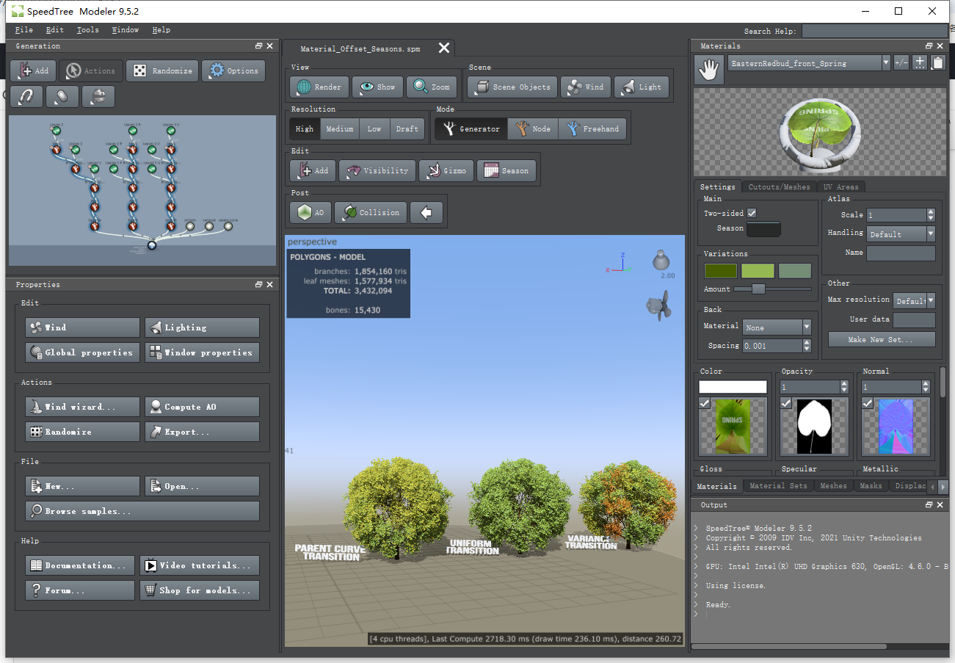
Task: Switch to UV Areas tab
Action: coord(840,186)
